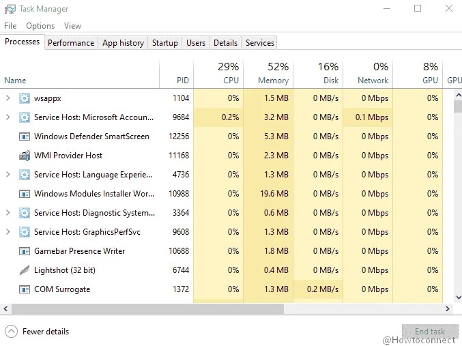Screen dimensions: 462x346
Task: Click the Task Manager title bar icon
Action: click(x=10, y=9)
